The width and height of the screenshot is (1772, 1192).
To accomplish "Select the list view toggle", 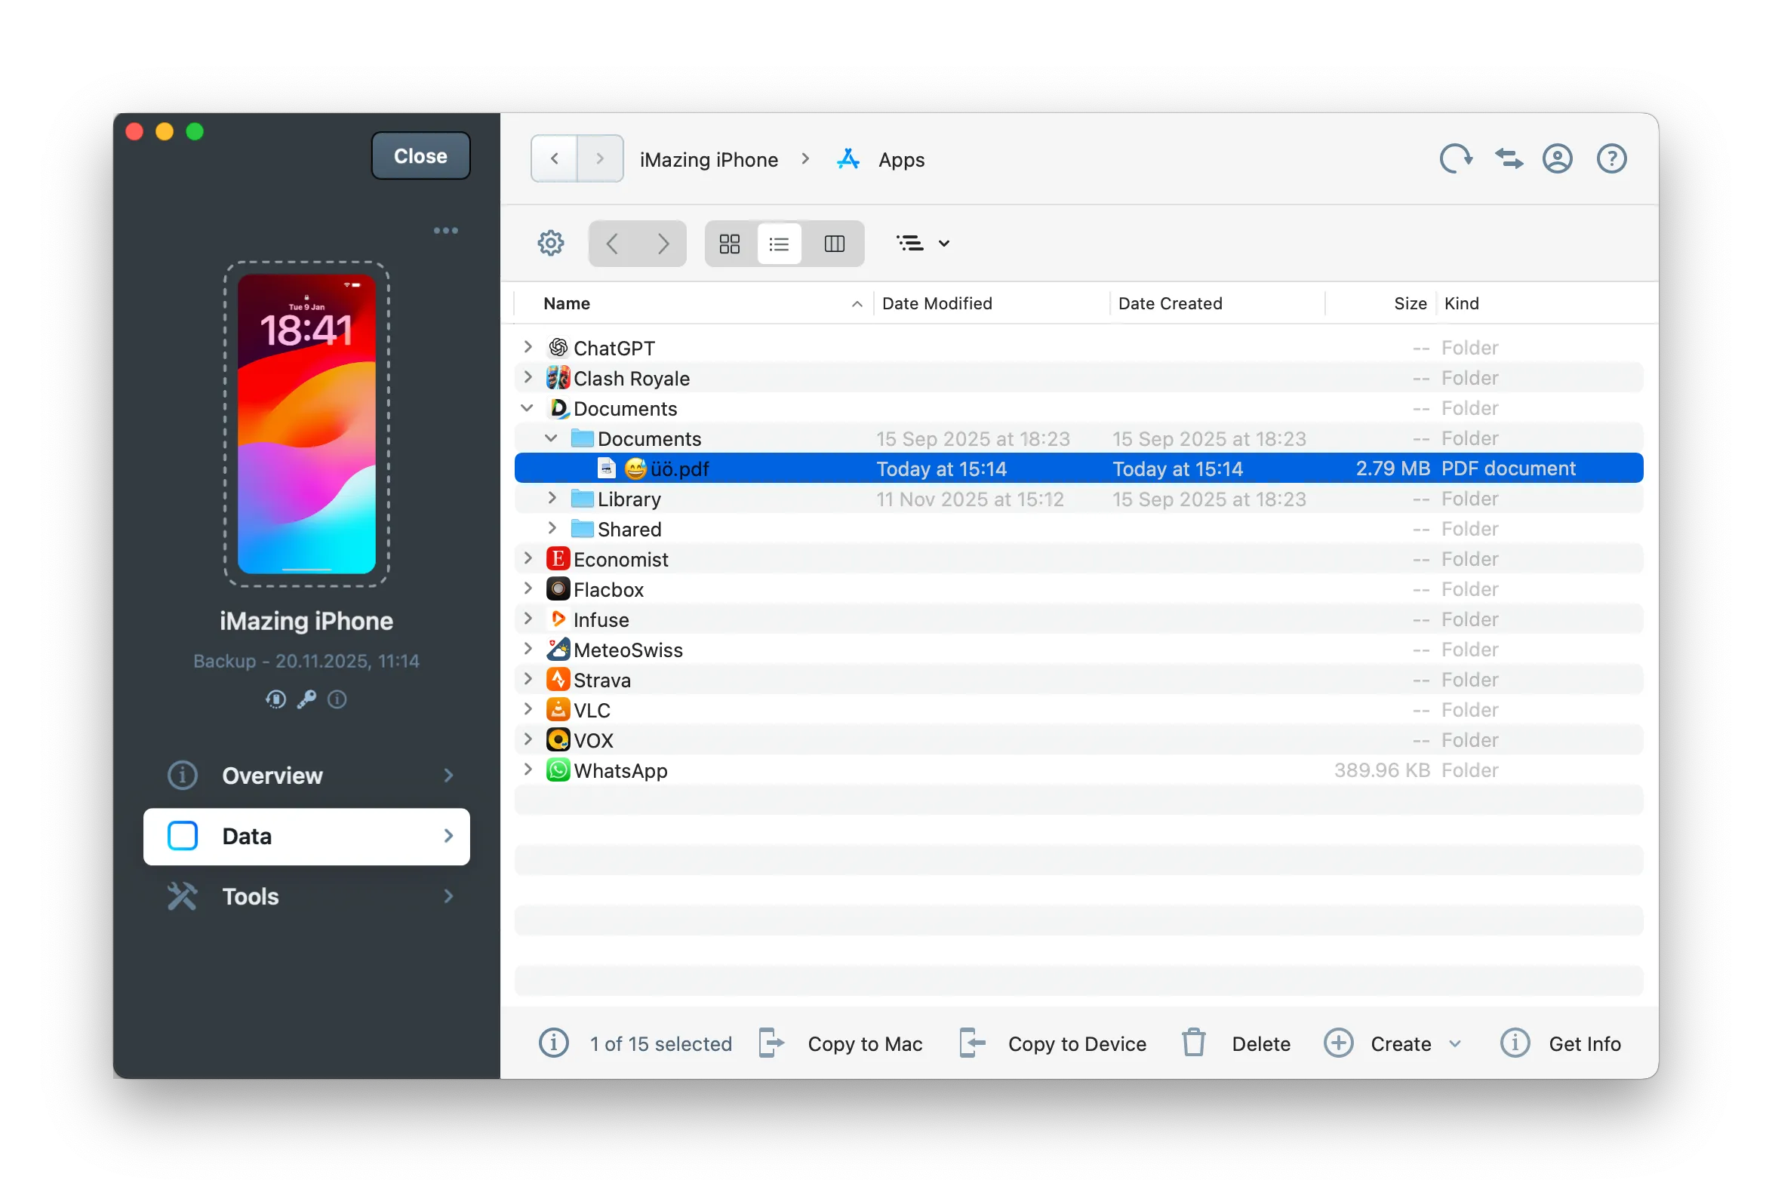I will [779, 243].
